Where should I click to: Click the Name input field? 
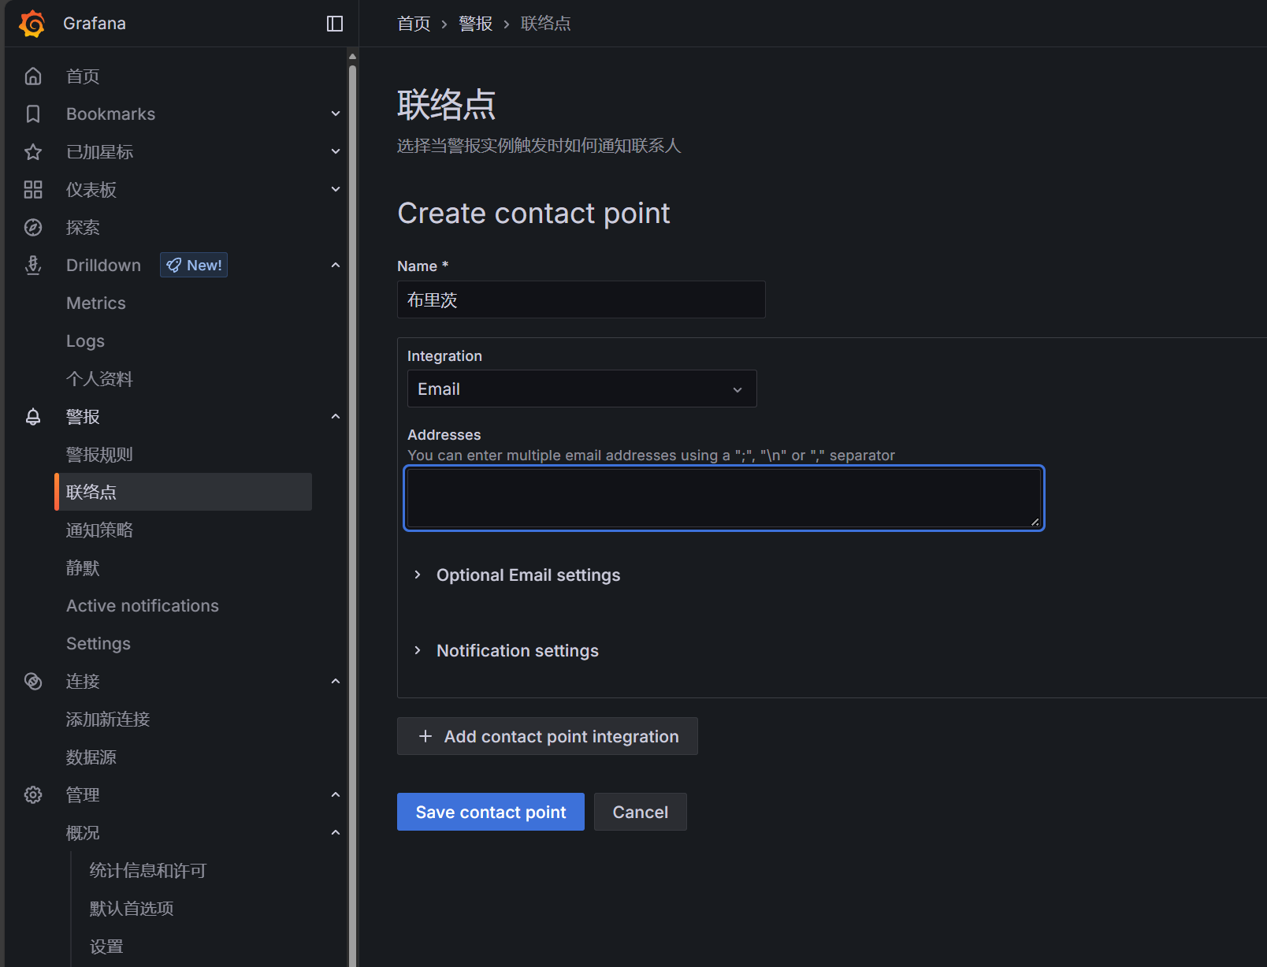pyautogui.click(x=581, y=299)
